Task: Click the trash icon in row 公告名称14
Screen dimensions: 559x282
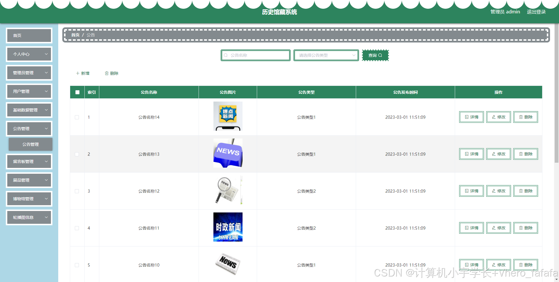Action: [521, 117]
